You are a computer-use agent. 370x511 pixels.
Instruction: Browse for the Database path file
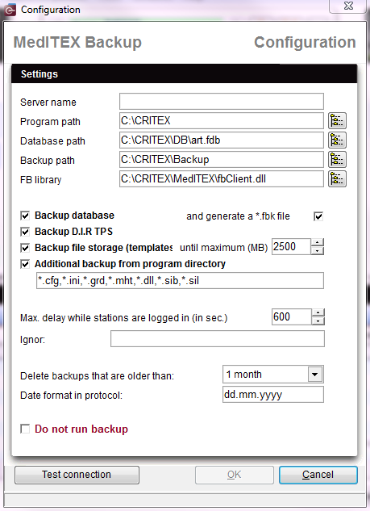[x=337, y=140]
